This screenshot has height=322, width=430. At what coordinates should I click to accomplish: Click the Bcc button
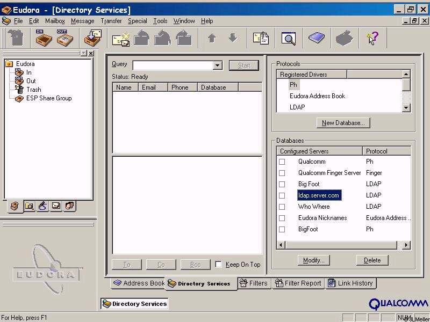coord(196,265)
